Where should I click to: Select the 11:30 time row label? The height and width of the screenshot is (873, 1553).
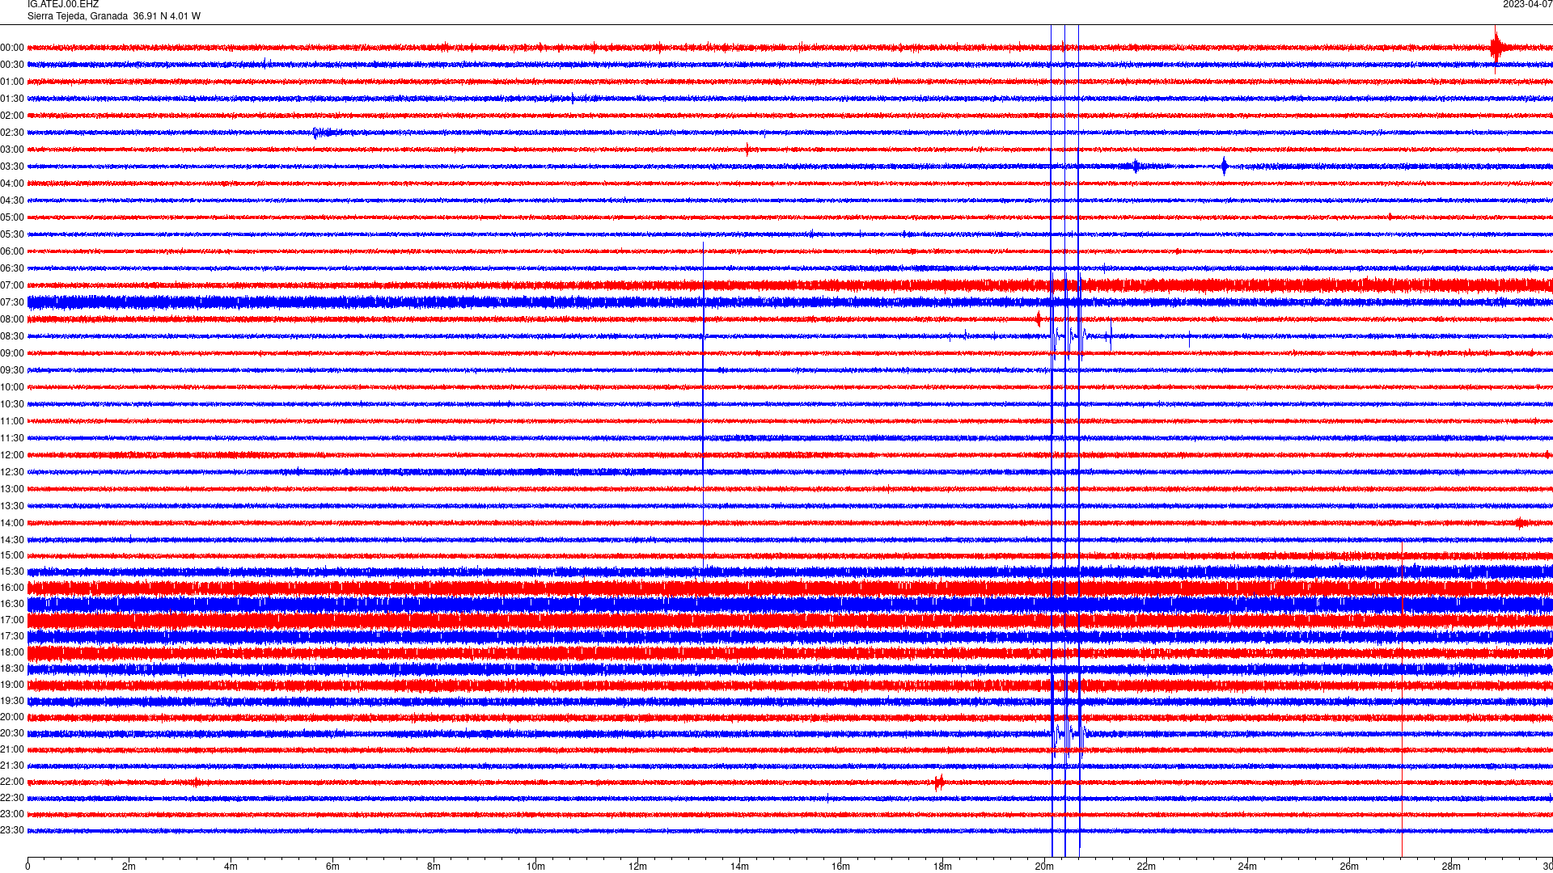pyautogui.click(x=12, y=438)
